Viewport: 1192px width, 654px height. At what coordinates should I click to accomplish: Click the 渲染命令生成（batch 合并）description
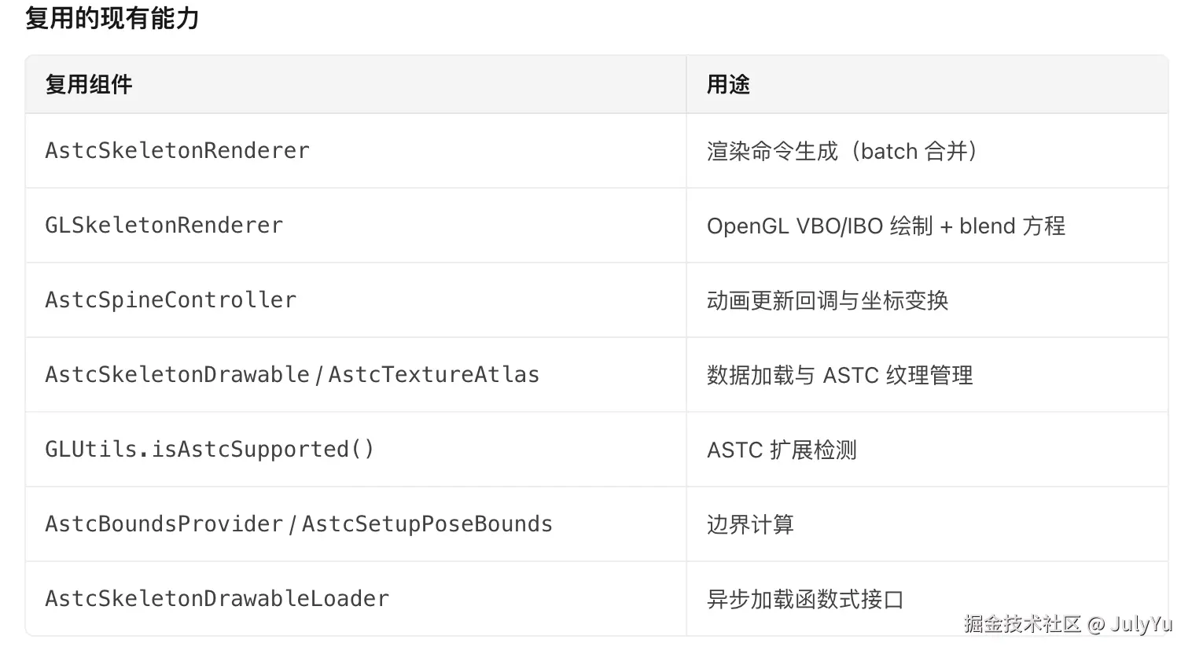(841, 150)
